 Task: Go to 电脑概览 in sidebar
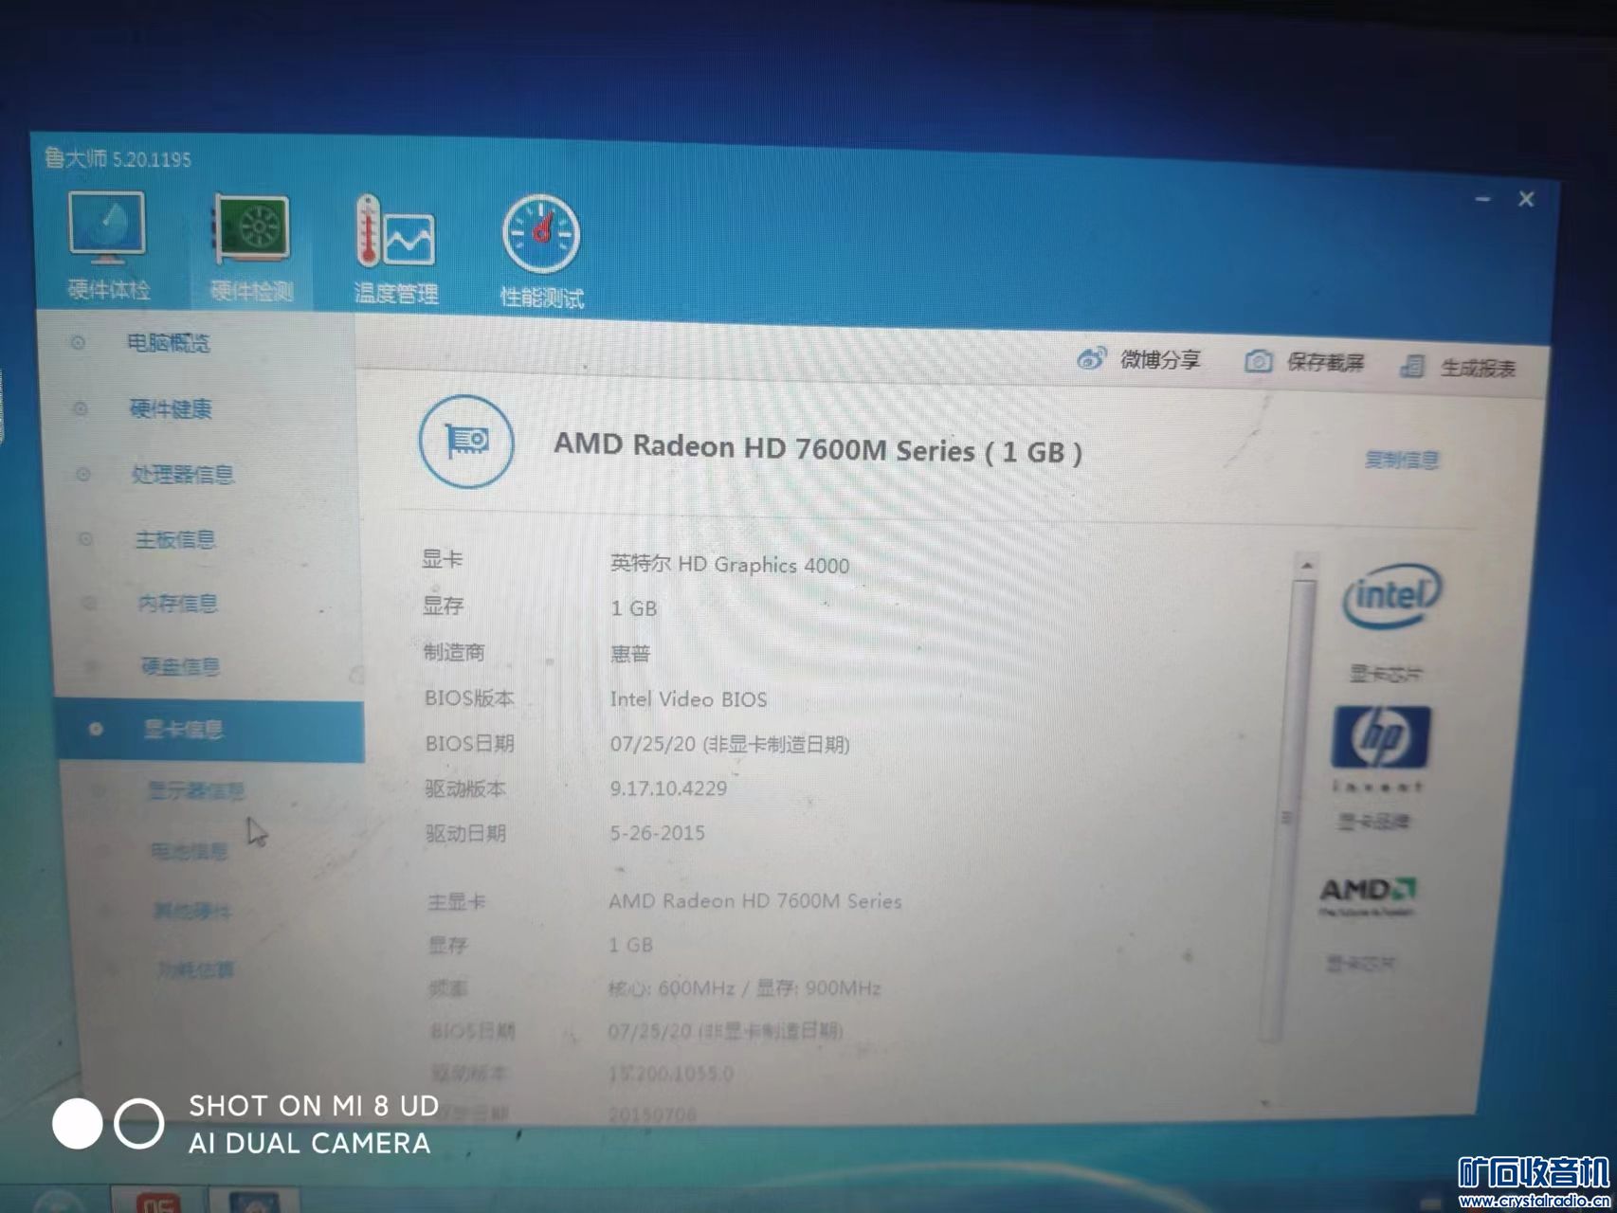[169, 343]
